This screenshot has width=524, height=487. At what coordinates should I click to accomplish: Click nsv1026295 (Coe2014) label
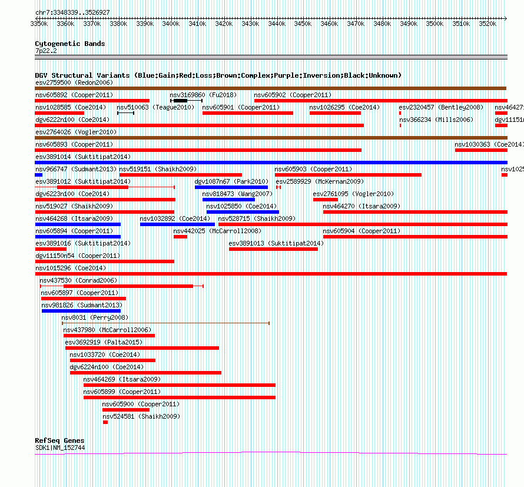(x=344, y=107)
